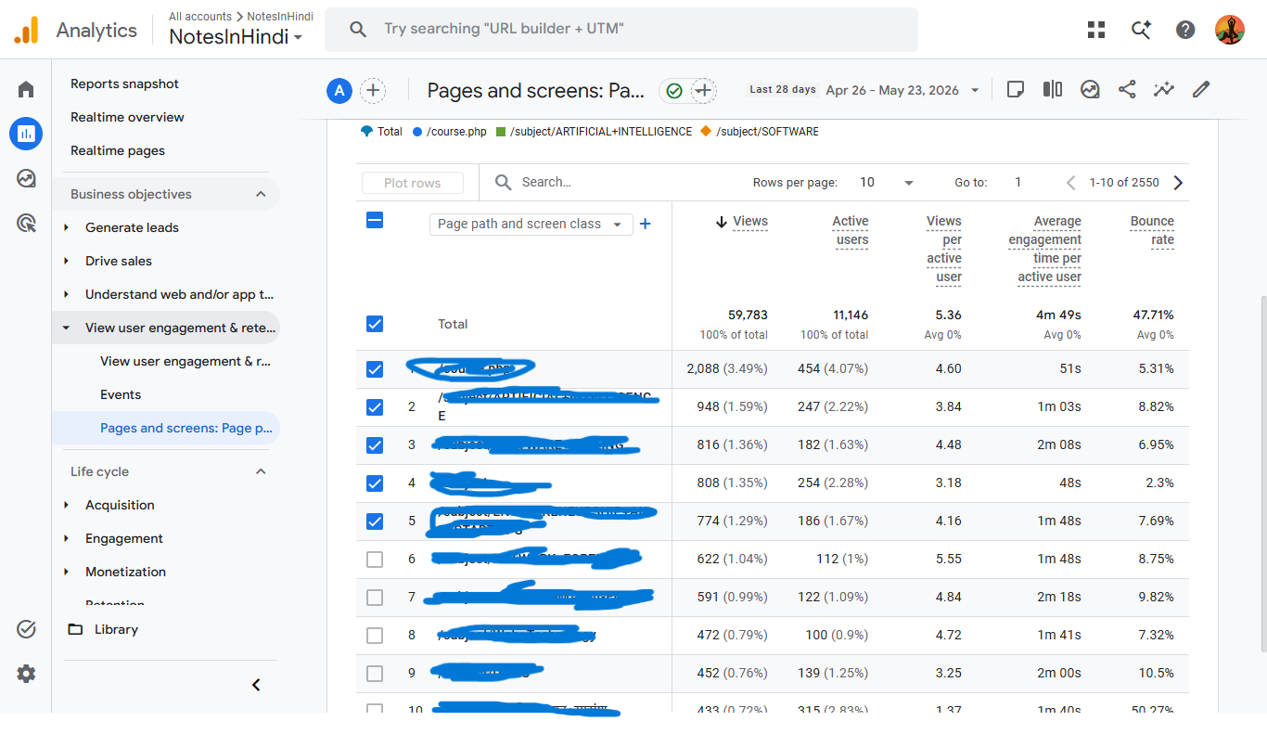Sort by the Bounce rate column header

point(1152,230)
